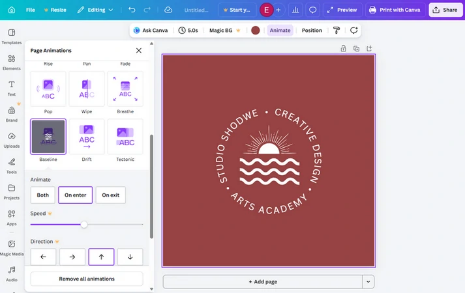465x293 pixels.
Task: Open Projects in the sidebar
Action: pyautogui.click(x=12, y=192)
